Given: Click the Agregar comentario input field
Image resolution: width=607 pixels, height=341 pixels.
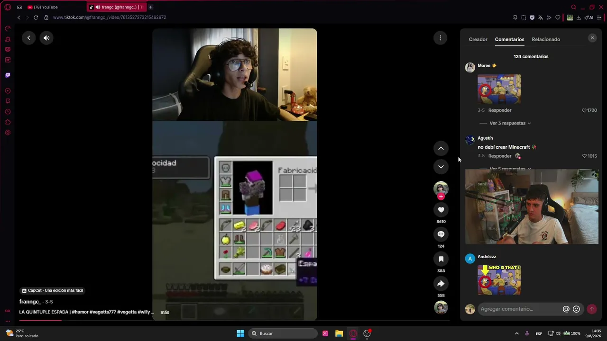Looking at the screenshot, I should (520, 309).
